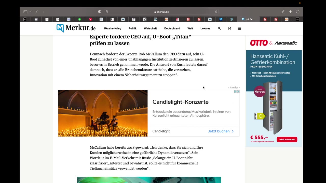
Task: Switch to the red grid icon tab
Action: (x=177, y=19)
